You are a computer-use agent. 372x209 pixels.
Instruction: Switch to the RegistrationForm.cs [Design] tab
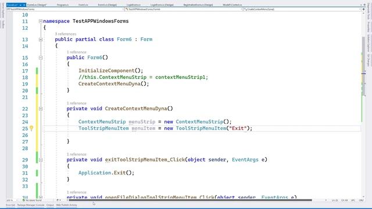point(198,5)
